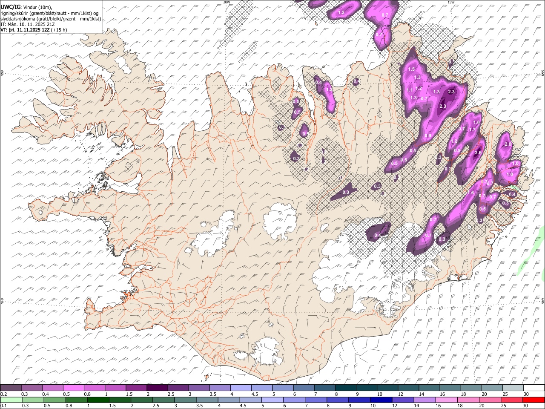This screenshot has width=545, height=409.
Task: Click the initial time 'IT: Mán. 10. 11. 2025 21Z'
Action: pos(27,24)
